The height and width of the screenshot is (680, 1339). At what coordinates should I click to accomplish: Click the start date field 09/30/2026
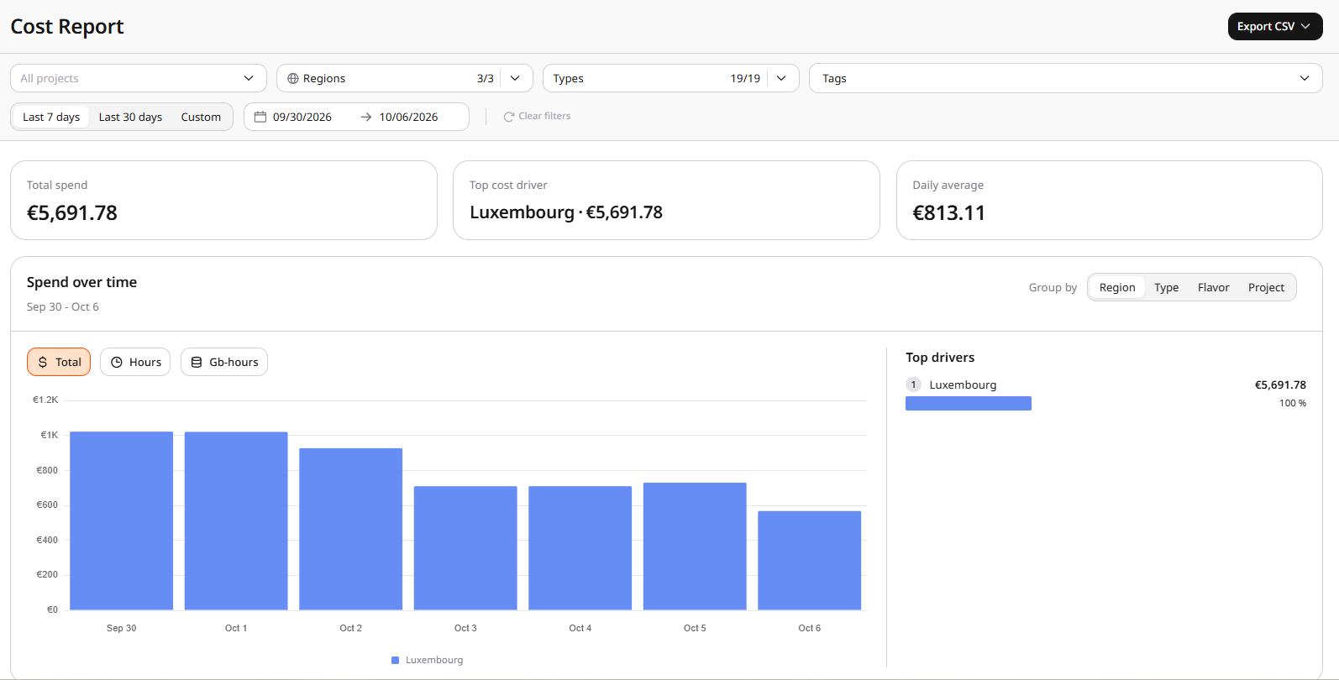(x=302, y=117)
